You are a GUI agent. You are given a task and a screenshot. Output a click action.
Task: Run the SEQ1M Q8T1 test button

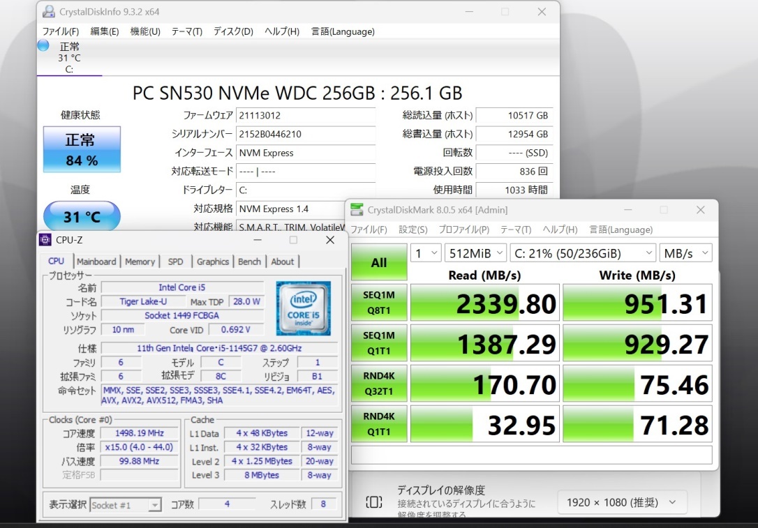coord(379,303)
